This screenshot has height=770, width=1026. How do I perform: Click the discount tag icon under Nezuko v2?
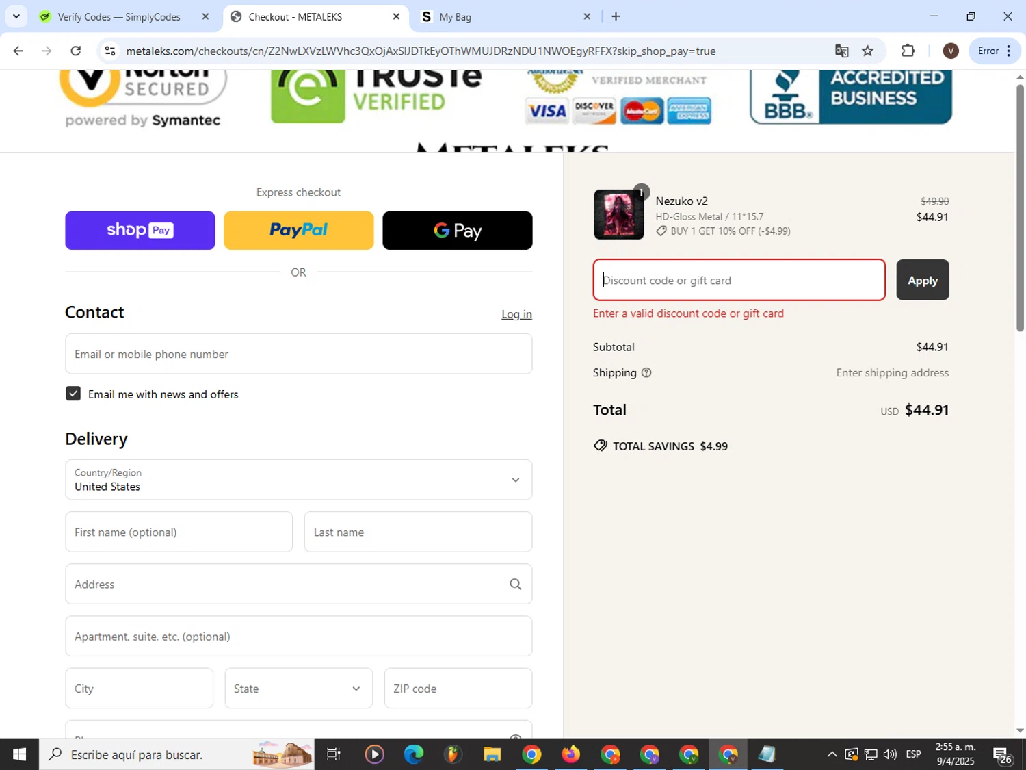661,231
